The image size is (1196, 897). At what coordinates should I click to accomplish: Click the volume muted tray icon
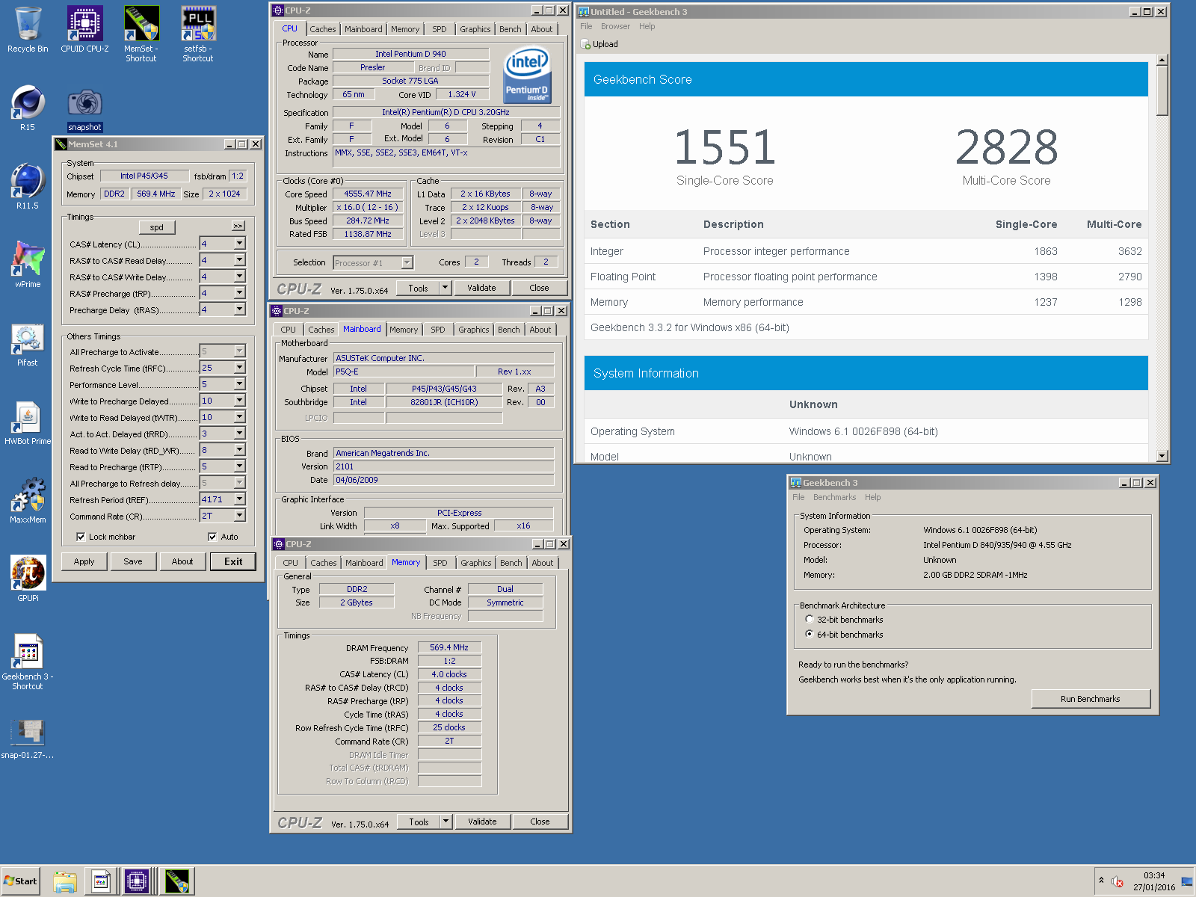[x=1118, y=882]
